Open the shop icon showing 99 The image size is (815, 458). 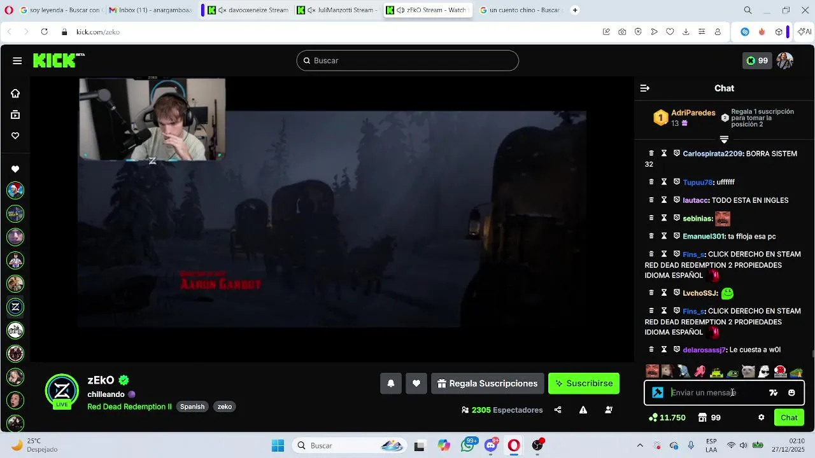pyautogui.click(x=709, y=417)
